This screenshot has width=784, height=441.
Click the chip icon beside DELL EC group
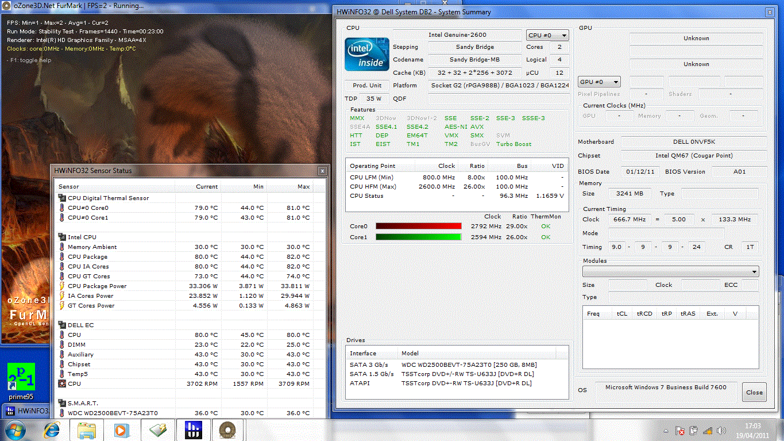point(62,325)
